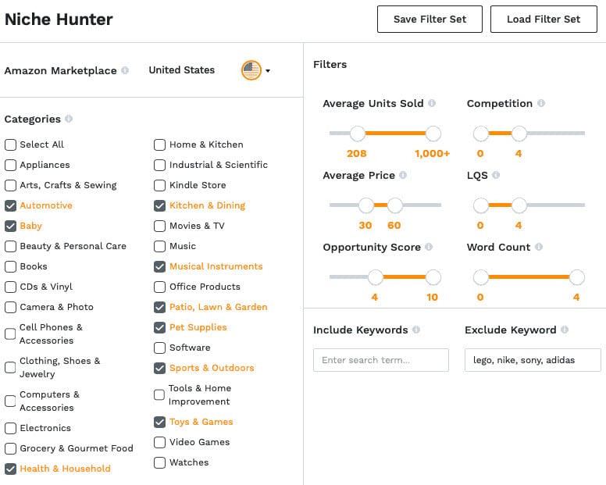Uncheck Patio, Lawn & Garden category
Screen dimensions: 606x485
coord(159,307)
